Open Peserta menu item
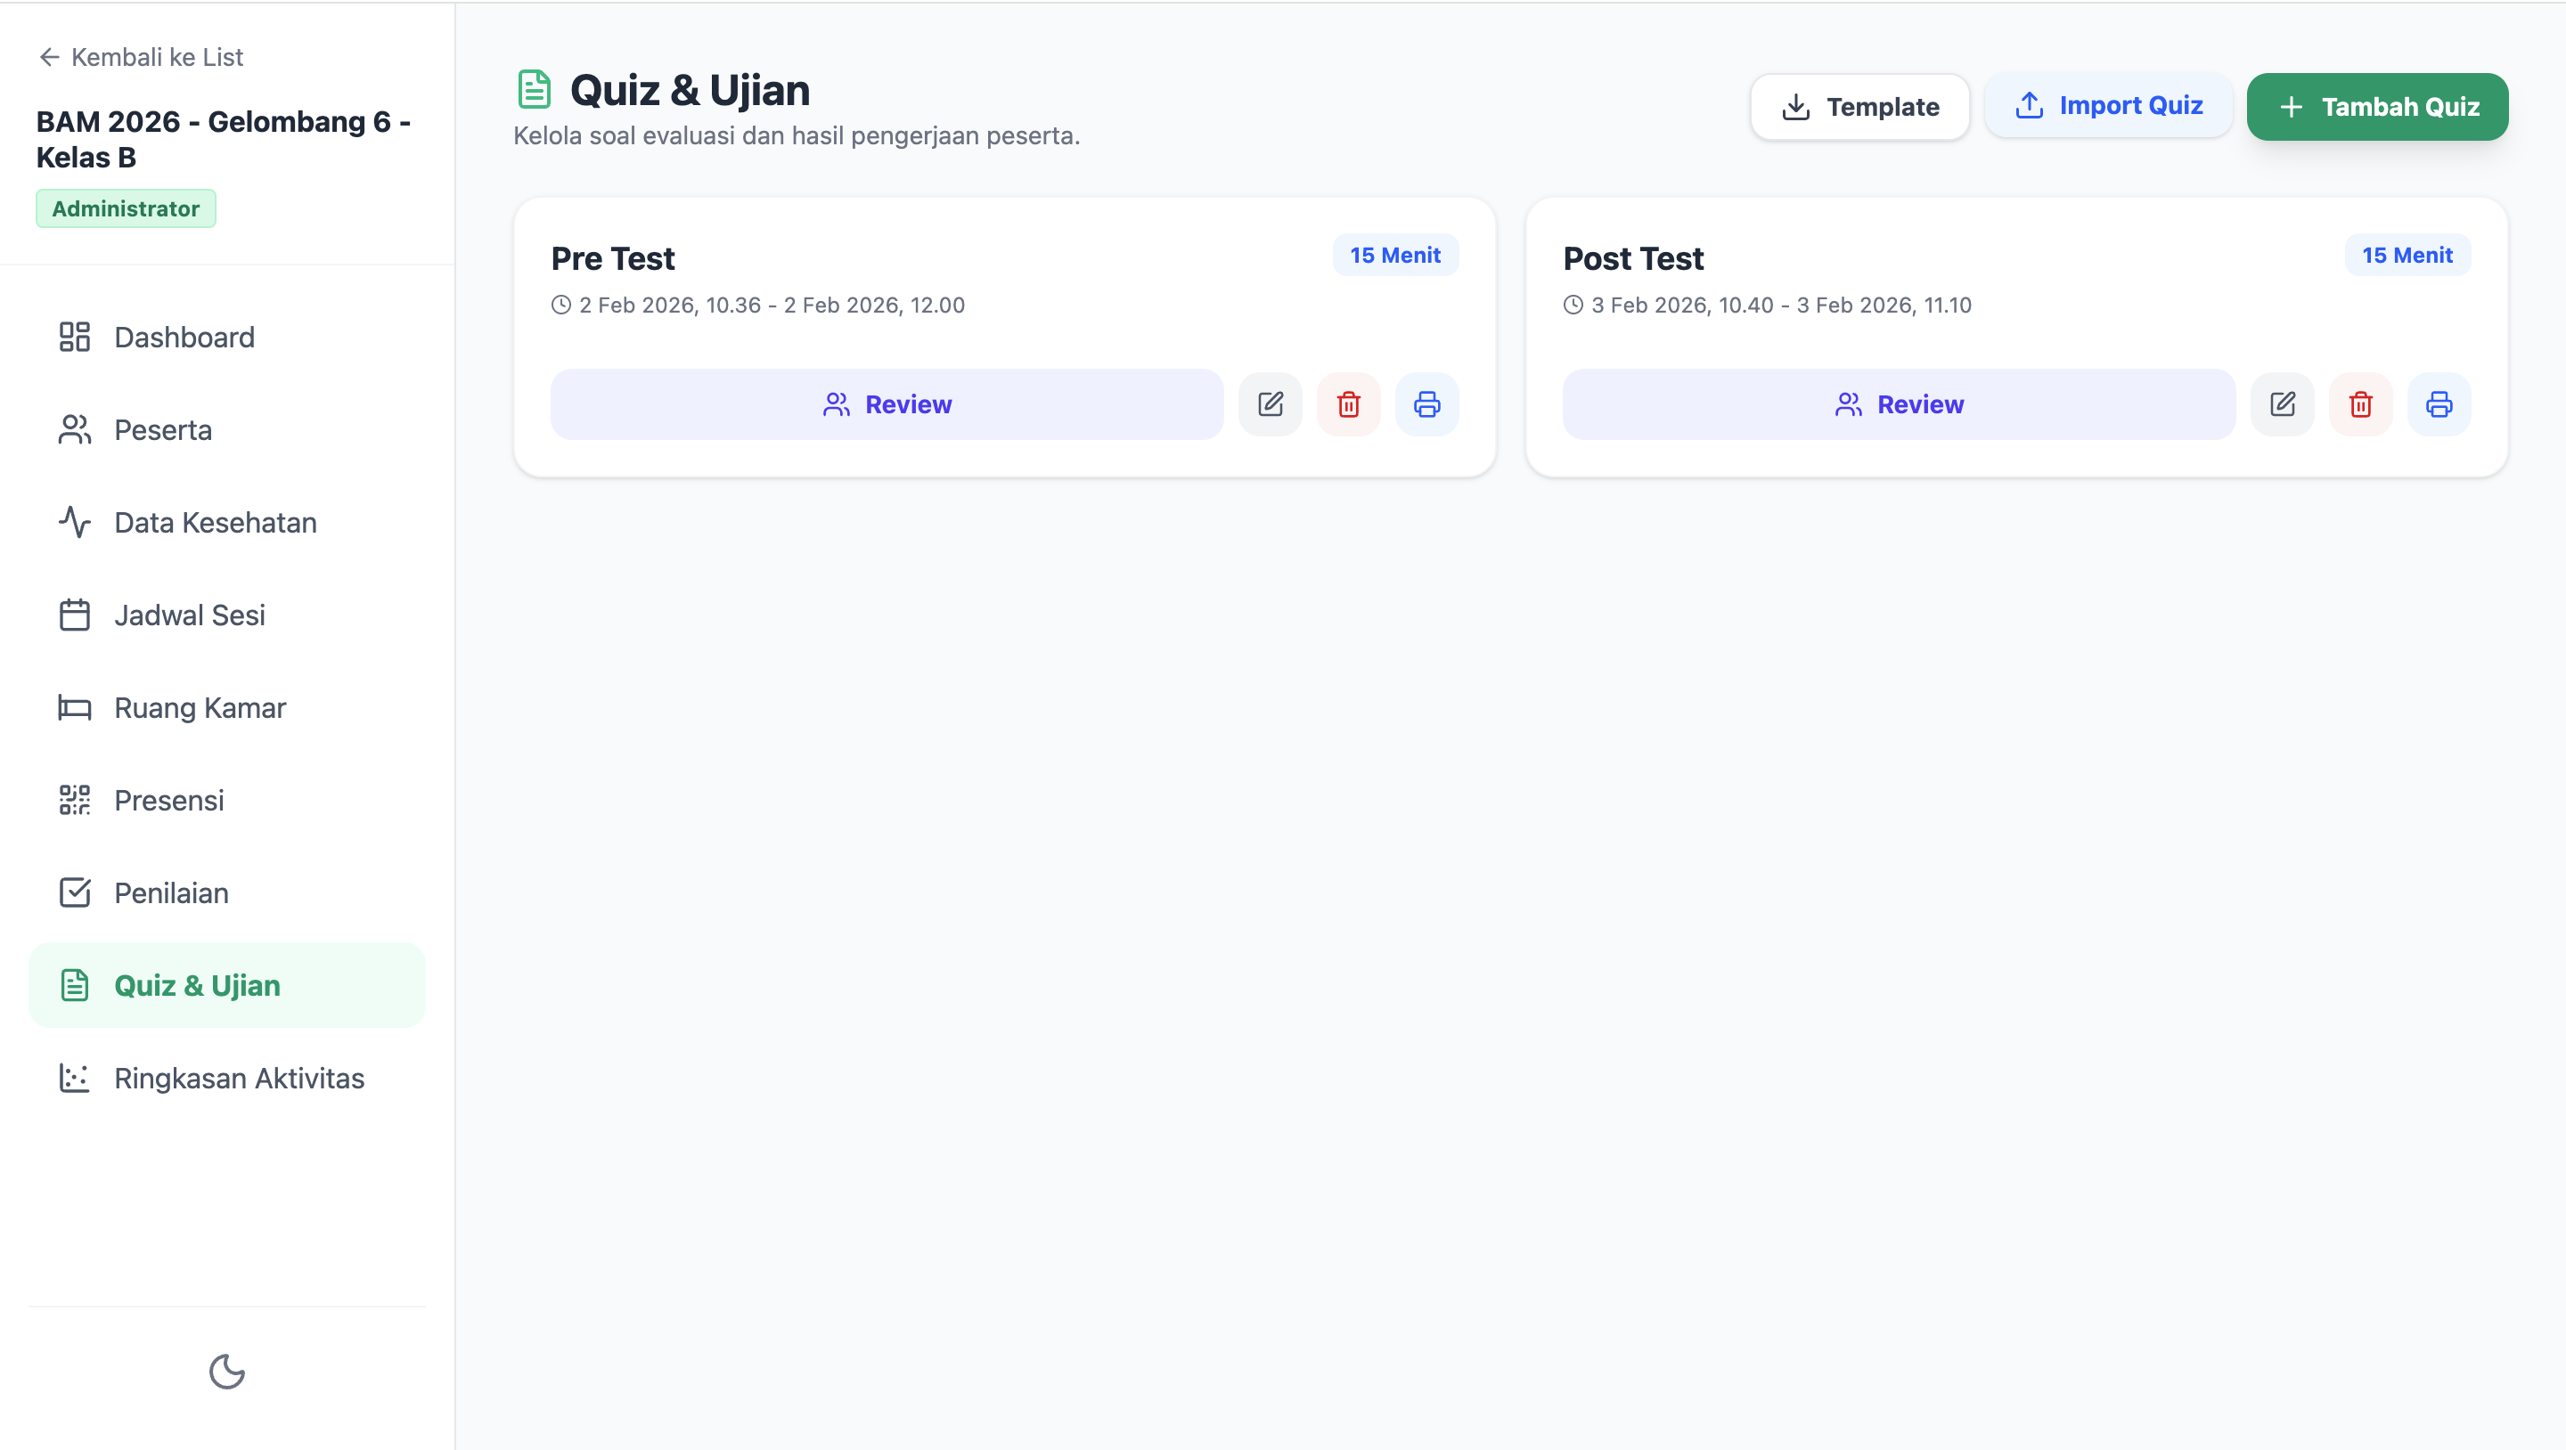Viewport: 2566px width, 1450px height. 227,430
